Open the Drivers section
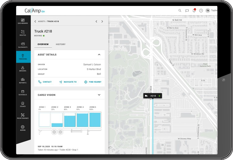Screen dimensions: 233x160 click(23, 69)
